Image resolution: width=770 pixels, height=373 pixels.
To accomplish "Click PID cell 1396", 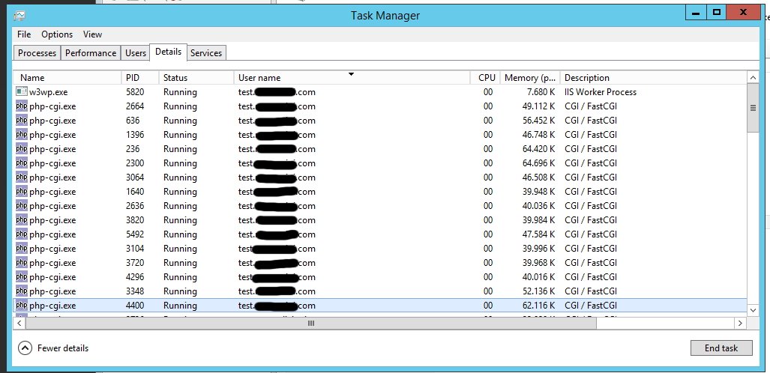I will coord(134,135).
